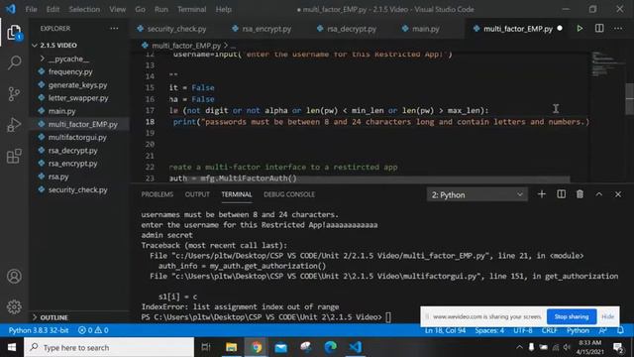This screenshot has width=634, height=357.
Task: Open the Manage settings gear
Action: click(x=14, y=306)
